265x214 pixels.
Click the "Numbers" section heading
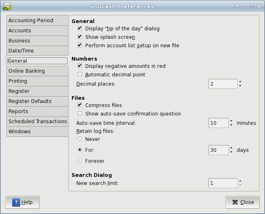pos(84,59)
